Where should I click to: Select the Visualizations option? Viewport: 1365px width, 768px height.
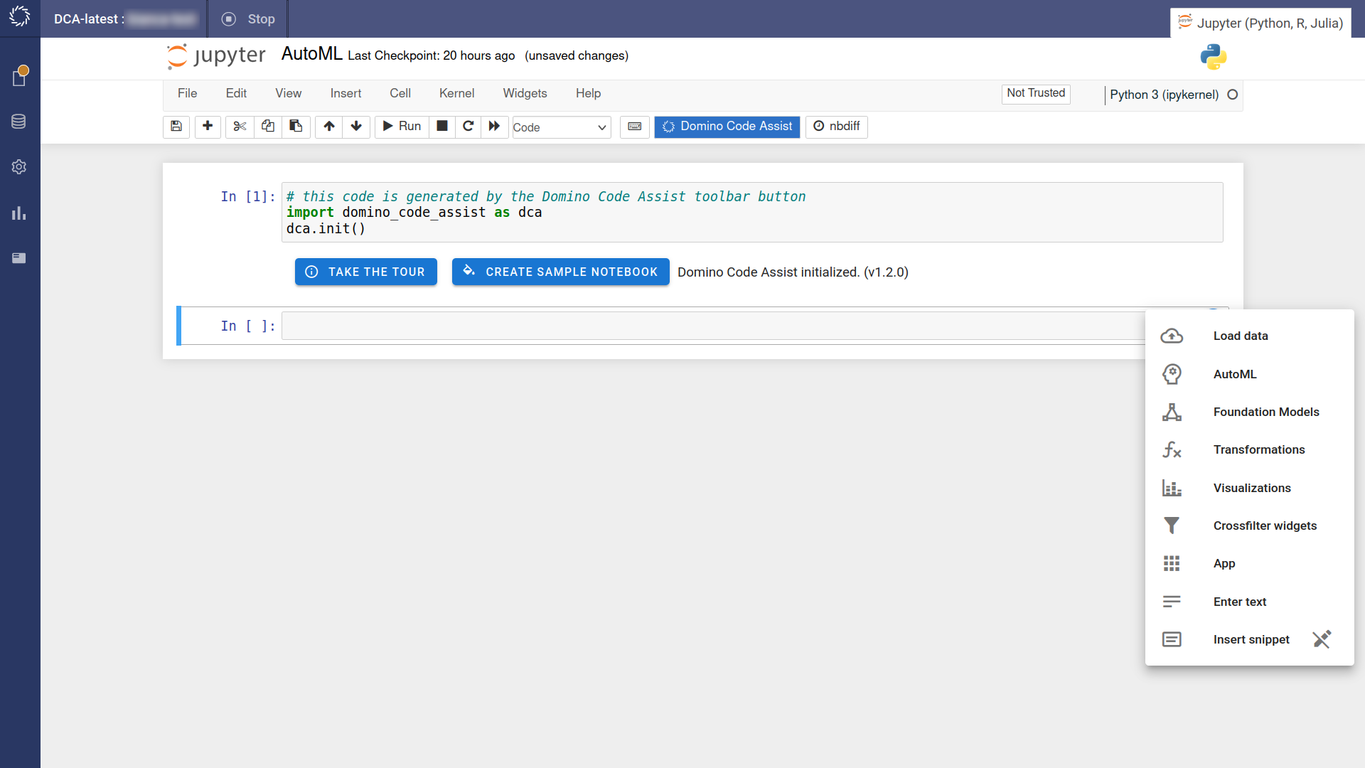pyautogui.click(x=1251, y=488)
